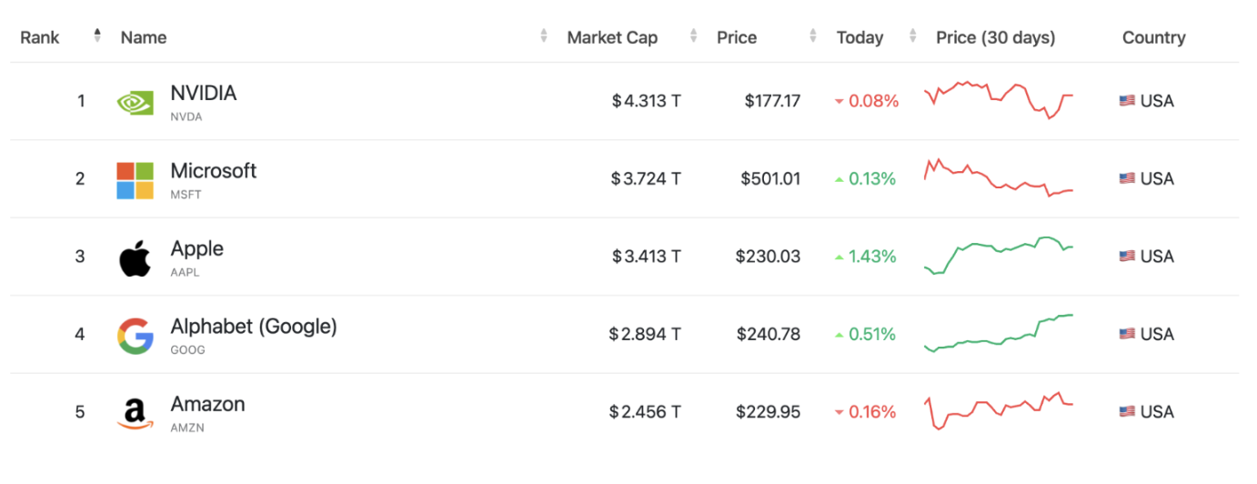Screen dimensions: 1257x484
Task: Click the Apple logo icon
Action: [x=135, y=257]
